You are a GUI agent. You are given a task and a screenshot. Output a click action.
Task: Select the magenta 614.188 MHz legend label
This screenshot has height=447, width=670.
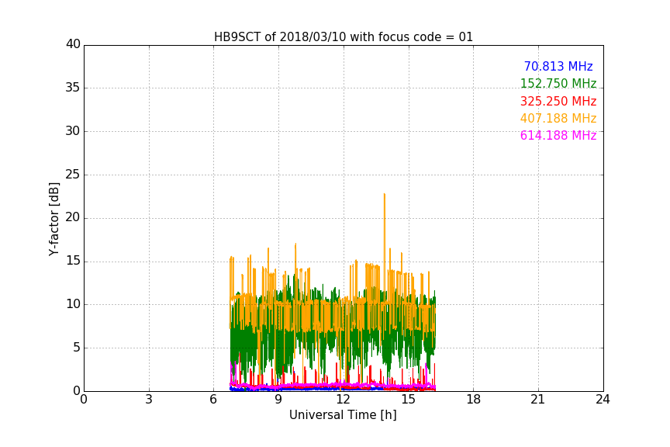pyautogui.click(x=558, y=135)
